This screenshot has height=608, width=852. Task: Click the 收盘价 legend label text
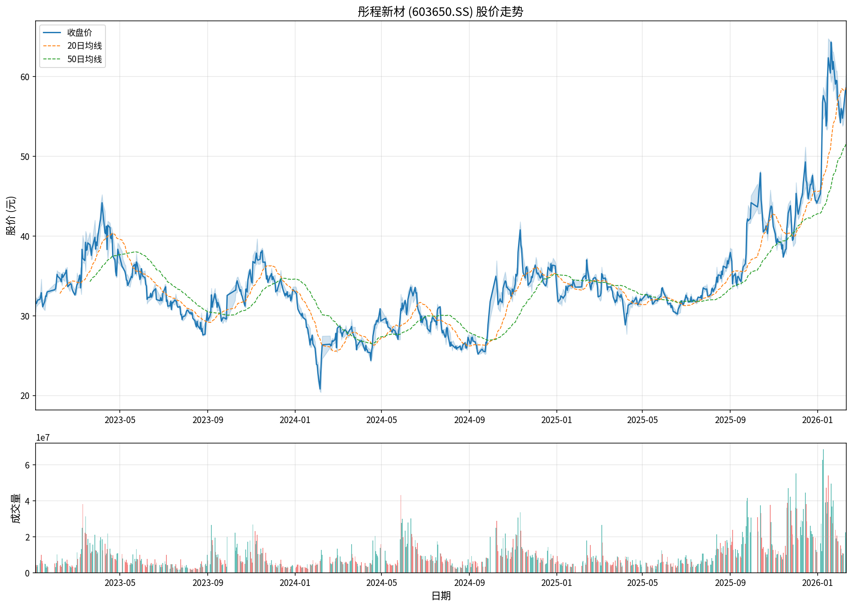[80, 33]
